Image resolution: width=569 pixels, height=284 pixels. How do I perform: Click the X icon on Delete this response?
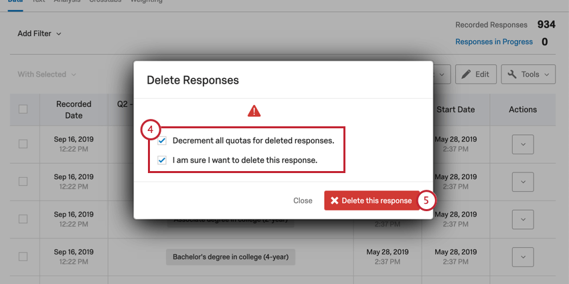[x=334, y=200]
